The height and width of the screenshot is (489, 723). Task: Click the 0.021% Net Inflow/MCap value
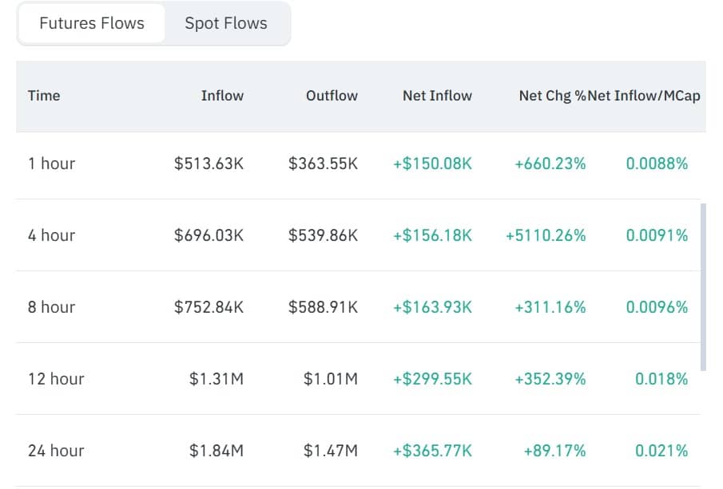(661, 451)
